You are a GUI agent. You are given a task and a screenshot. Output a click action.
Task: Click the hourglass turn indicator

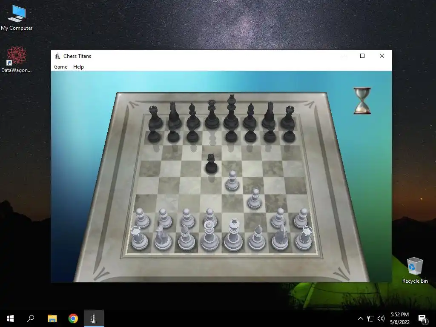362,100
